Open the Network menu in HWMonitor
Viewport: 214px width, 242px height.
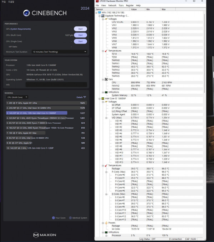pos(112,5)
